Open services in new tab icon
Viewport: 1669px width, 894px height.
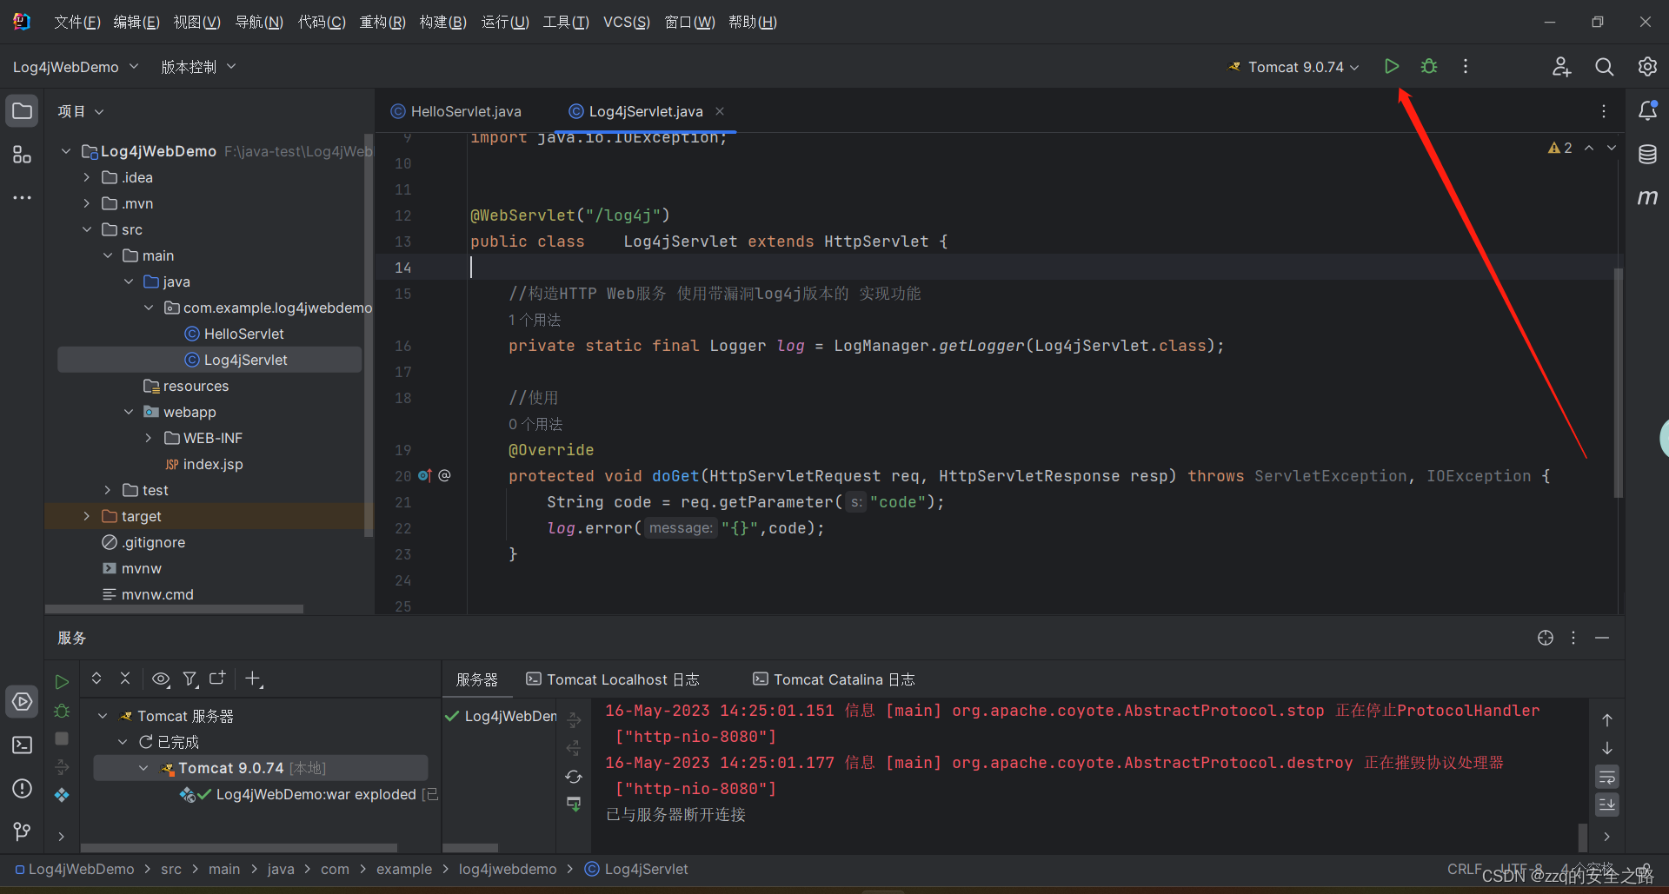click(x=217, y=678)
